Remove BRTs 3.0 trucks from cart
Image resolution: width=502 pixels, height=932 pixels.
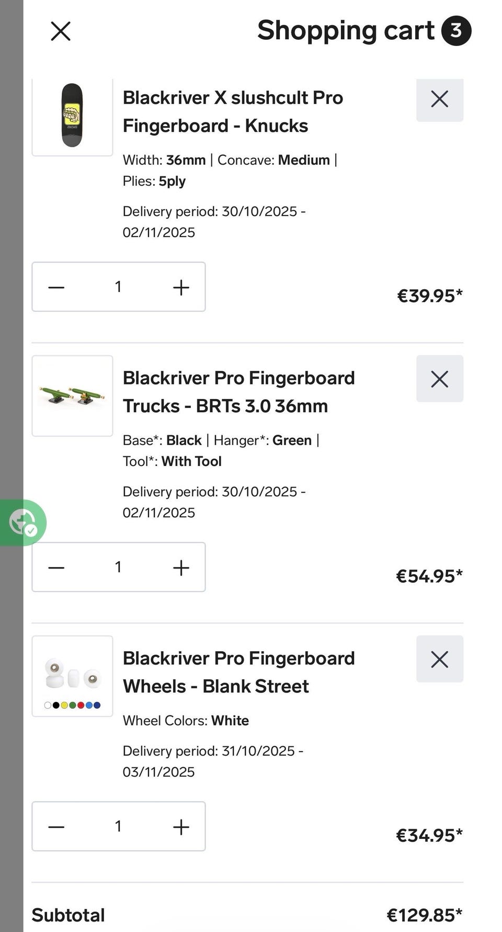pyautogui.click(x=439, y=379)
